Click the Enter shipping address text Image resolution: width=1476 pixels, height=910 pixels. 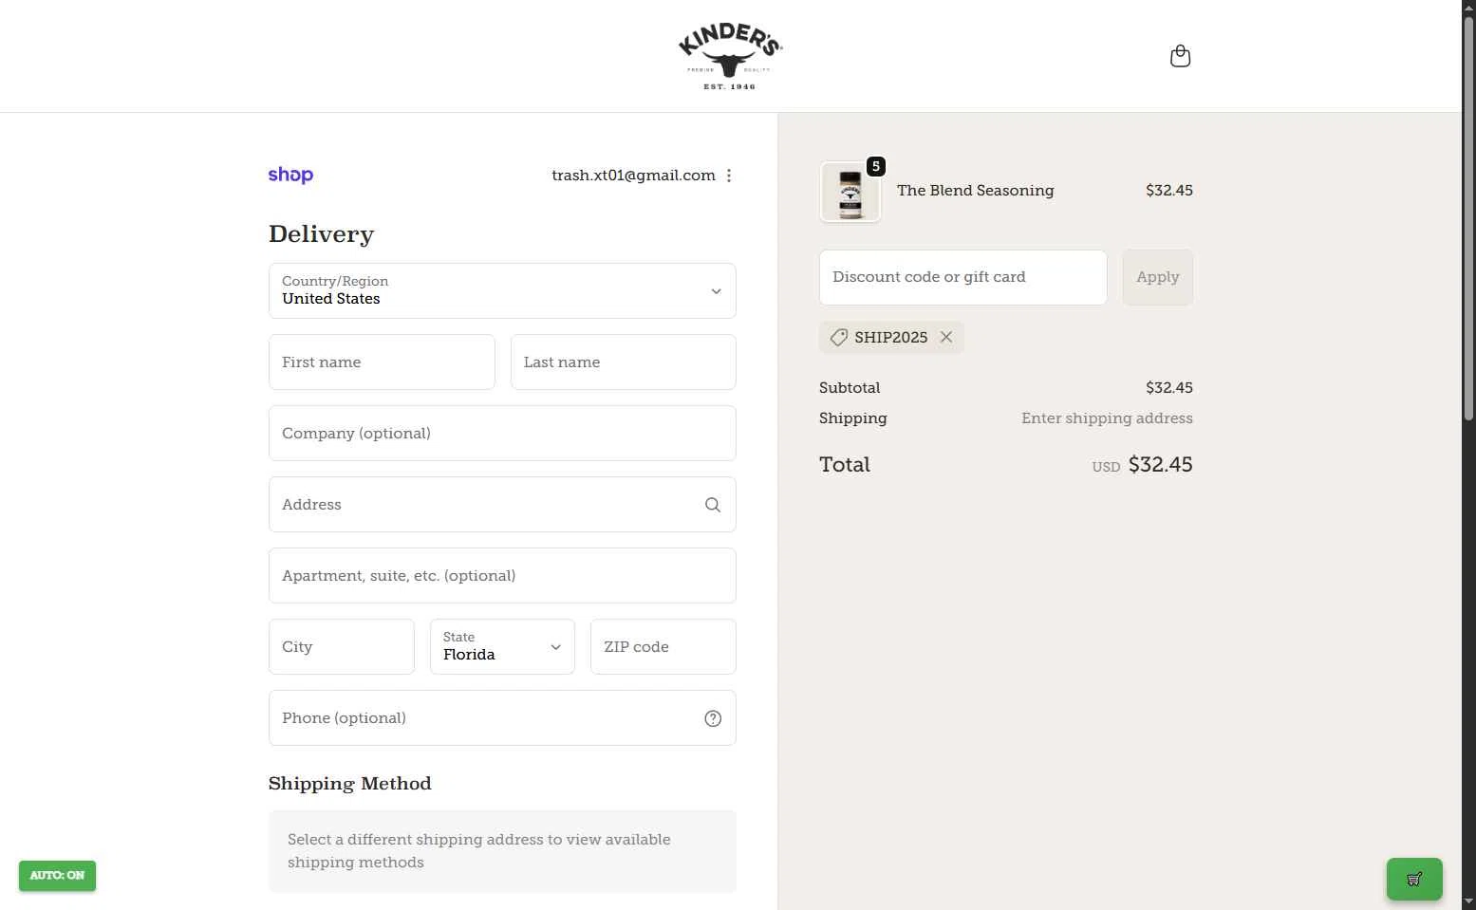(x=1107, y=418)
